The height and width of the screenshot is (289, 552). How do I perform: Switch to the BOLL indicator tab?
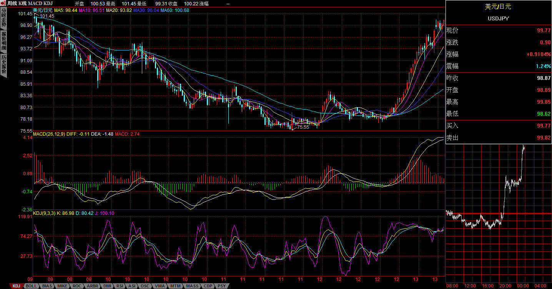(x=32, y=286)
